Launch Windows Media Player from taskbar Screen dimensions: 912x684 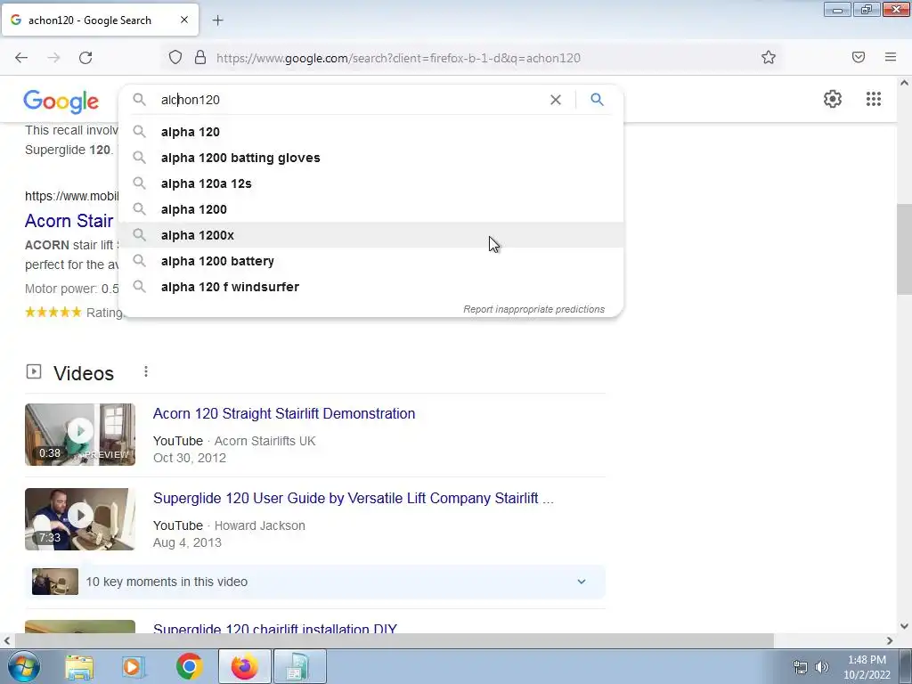pyautogui.click(x=134, y=667)
